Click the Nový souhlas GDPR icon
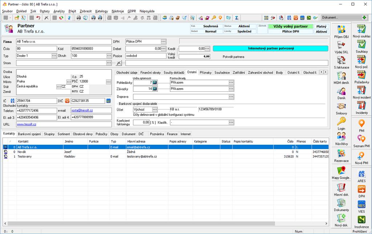This screenshot has width=372, height=234. click(x=361, y=31)
